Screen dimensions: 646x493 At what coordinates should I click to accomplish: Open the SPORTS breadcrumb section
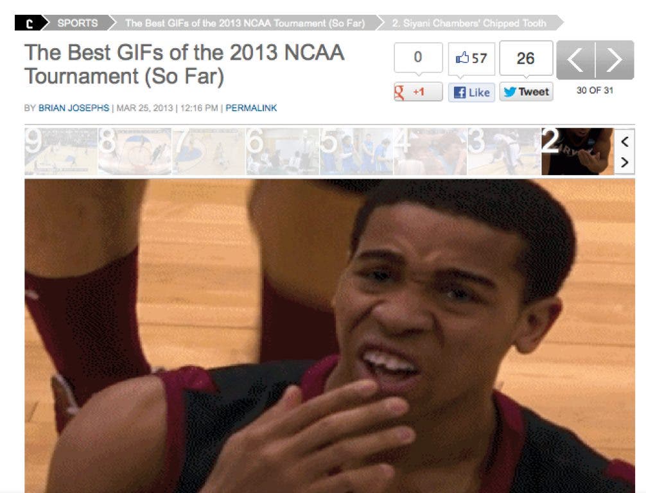tap(78, 23)
